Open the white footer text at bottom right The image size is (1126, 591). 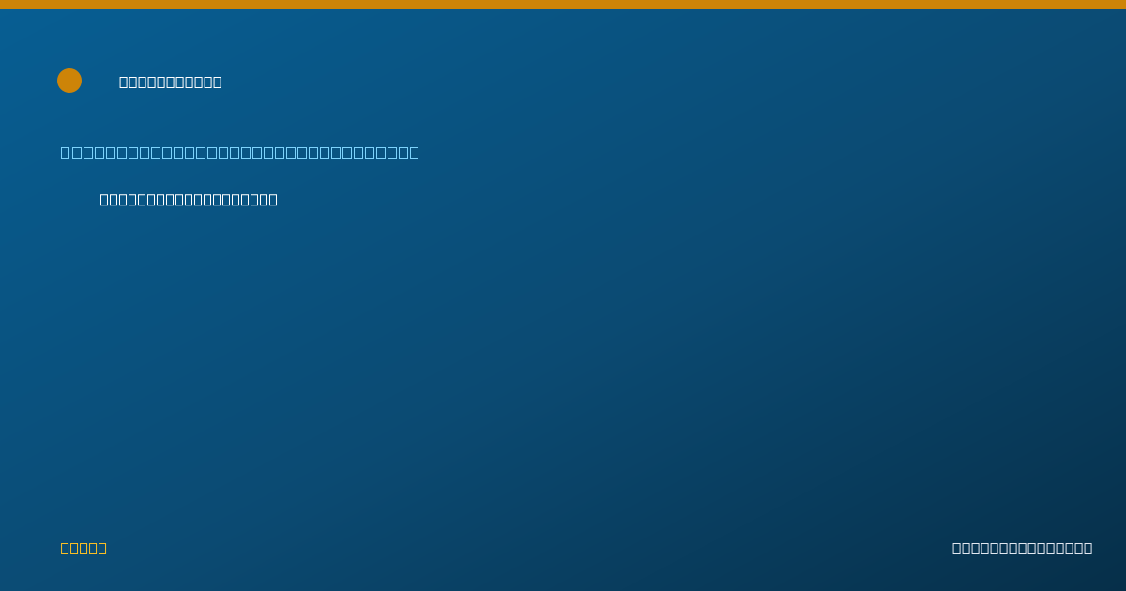point(1022,548)
